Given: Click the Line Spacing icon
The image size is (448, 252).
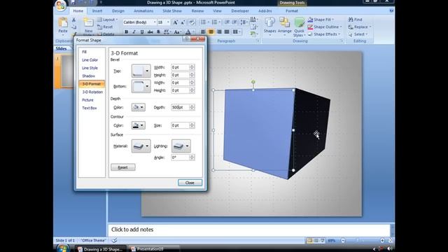Looking at the screenshot, I should (x=244, y=22).
